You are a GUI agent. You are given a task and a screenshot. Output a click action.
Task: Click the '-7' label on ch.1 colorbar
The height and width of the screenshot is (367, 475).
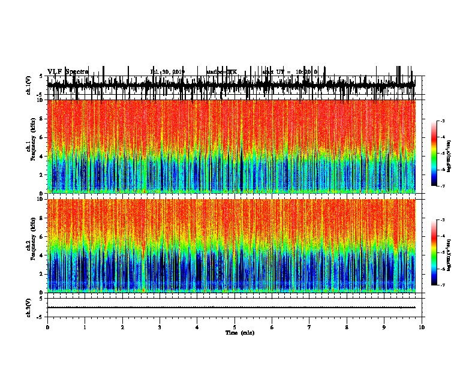(443, 186)
